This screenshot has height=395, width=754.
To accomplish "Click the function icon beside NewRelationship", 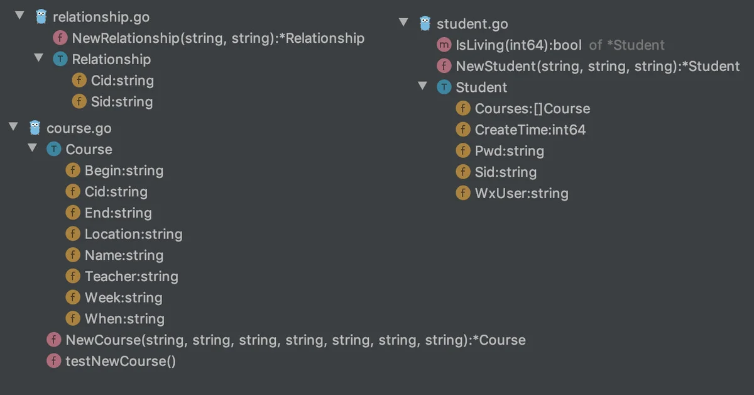I will click(x=60, y=38).
